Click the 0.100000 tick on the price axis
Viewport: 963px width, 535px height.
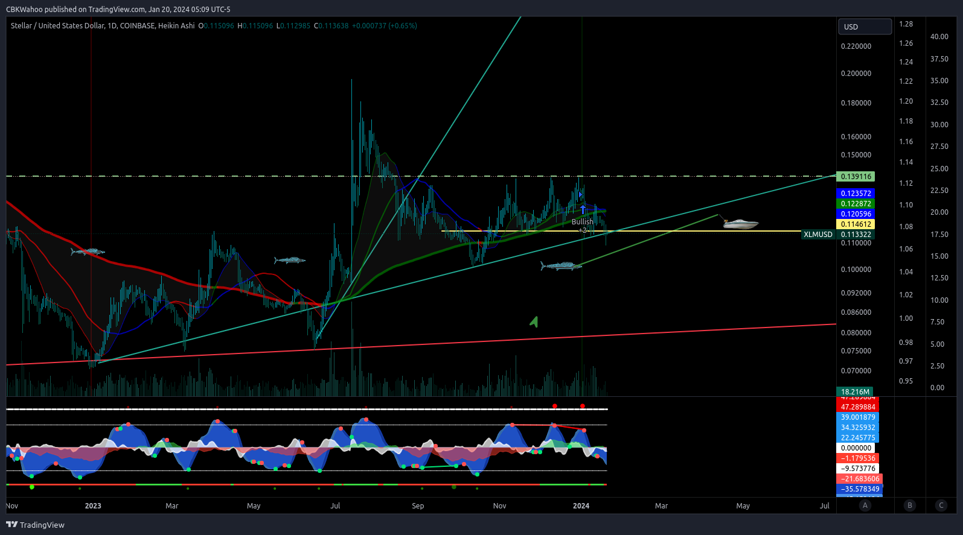[856, 270]
